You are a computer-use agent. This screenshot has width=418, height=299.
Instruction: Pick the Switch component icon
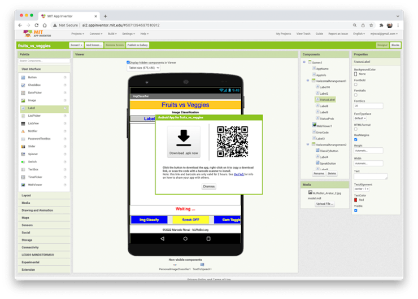coord(23,162)
